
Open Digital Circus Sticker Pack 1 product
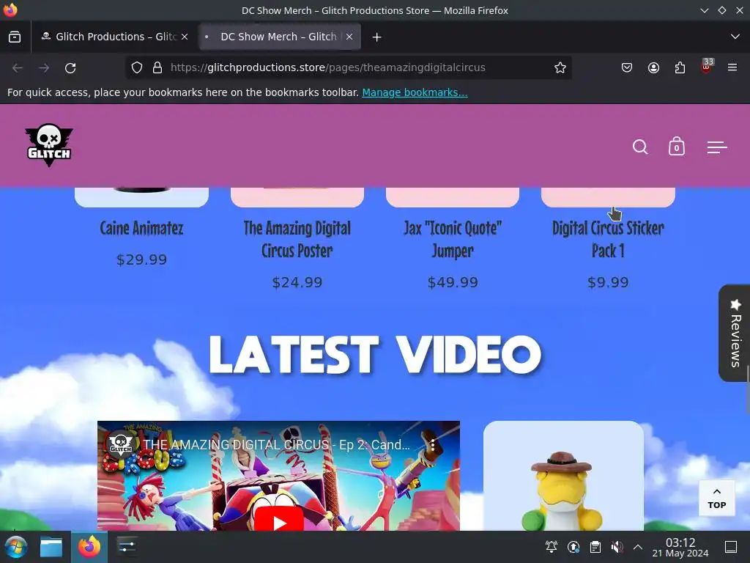tap(608, 240)
